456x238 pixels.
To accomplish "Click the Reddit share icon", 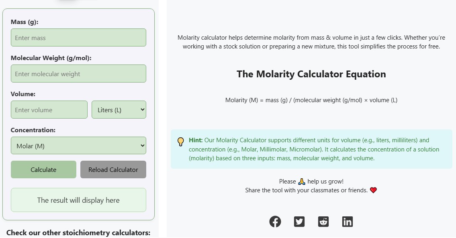I will (x=323, y=222).
